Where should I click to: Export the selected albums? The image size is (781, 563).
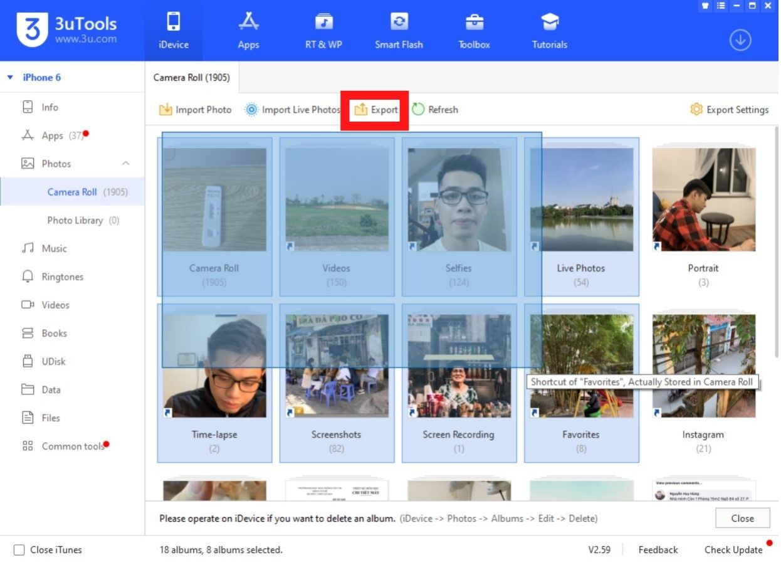376,110
